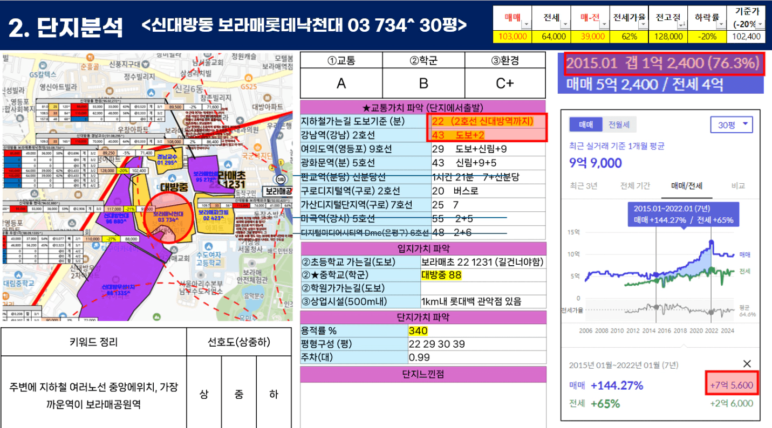Click the 62% value under 전세가율
The height and width of the screenshot is (428, 772).
629,37
